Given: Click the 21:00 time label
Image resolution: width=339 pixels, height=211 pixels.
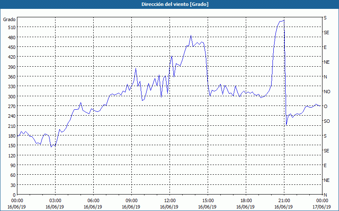Looking at the screenshot, I should (284, 201).
